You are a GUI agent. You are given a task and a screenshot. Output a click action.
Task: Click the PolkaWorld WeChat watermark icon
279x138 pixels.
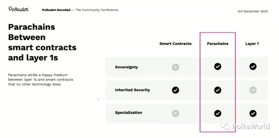[x=225, y=126]
